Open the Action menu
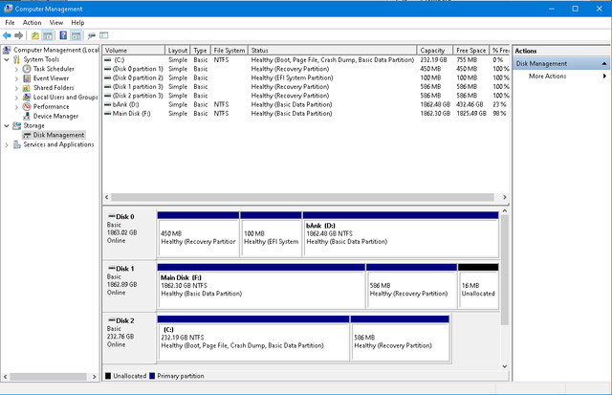Viewport: 612px width, 395px height. click(32, 23)
